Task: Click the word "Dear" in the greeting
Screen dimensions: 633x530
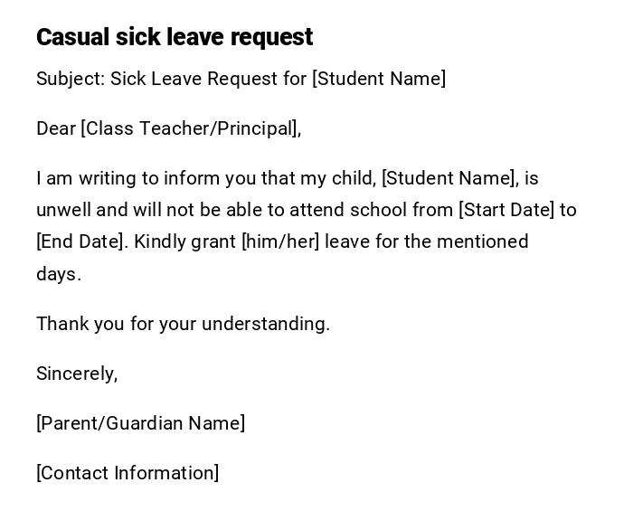Action: tap(56, 128)
